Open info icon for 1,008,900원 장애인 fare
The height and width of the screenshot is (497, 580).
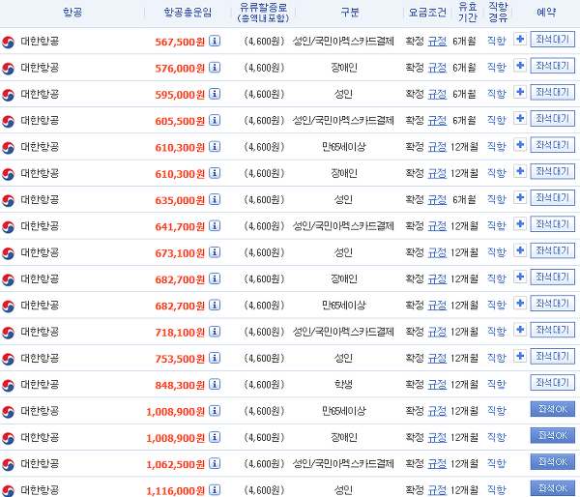(215, 437)
